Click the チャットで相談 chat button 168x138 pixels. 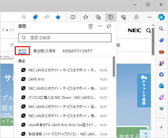pos(144,91)
